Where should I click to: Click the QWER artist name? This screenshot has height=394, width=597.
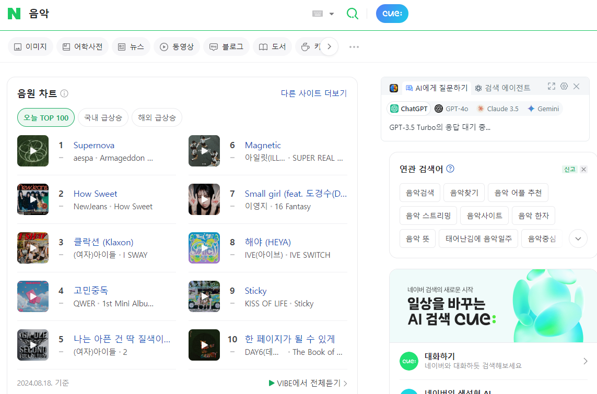click(84, 304)
